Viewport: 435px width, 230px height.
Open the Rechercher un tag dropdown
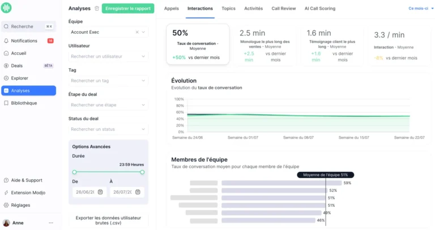108,81
